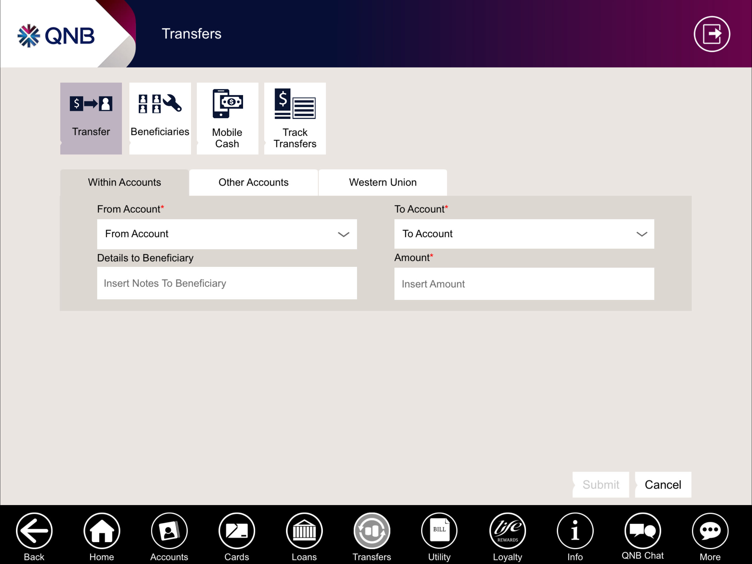Open Cards from the bottom bar

237,531
